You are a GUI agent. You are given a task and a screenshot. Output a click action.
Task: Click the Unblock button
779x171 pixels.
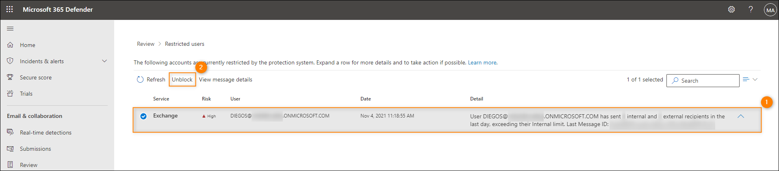182,79
